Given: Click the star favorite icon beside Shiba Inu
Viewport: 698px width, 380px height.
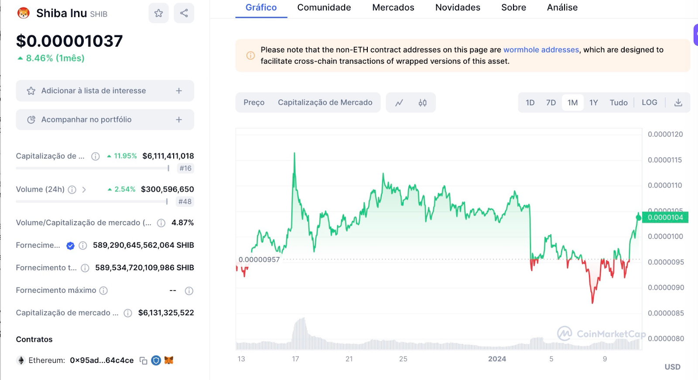Looking at the screenshot, I should coord(158,13).
